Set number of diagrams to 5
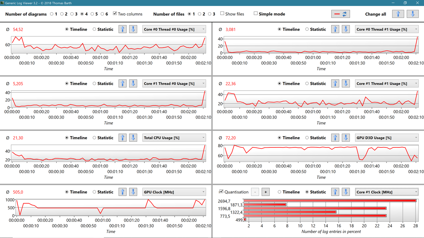 (x=92, y=14)
